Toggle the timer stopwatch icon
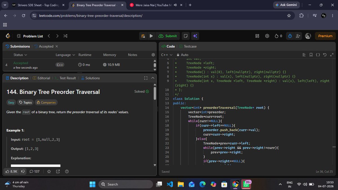 pyautogui.click(x=290, y=36)
